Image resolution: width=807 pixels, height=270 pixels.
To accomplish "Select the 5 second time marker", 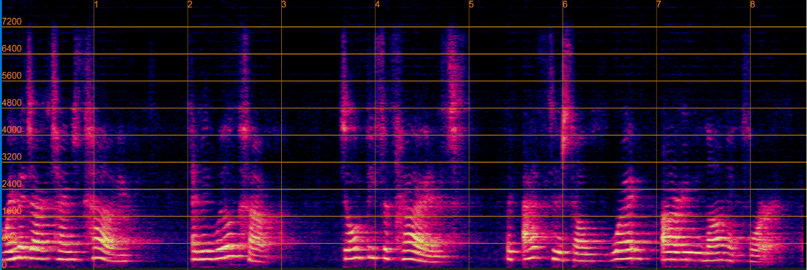I will [472, 5].
